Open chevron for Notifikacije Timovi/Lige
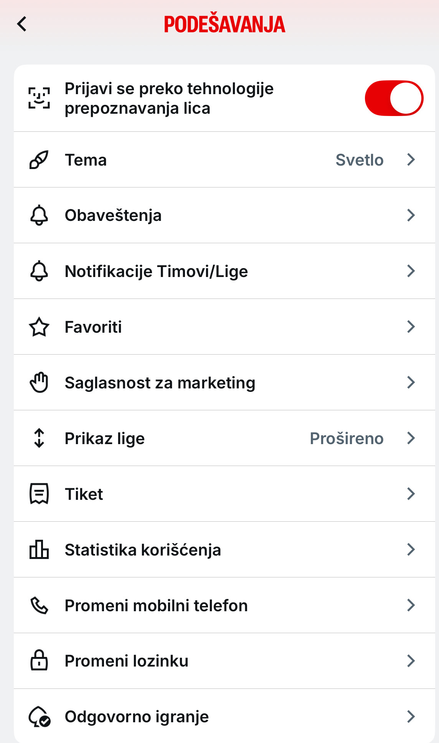This screenshot has width=439, height=743. tap(411, 271)
